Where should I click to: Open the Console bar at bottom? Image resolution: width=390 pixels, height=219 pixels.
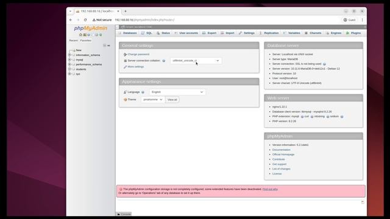click(124, 214)
